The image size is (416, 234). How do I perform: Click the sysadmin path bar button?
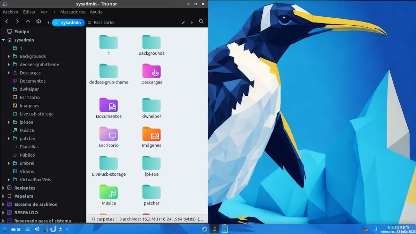pos(68,23)
